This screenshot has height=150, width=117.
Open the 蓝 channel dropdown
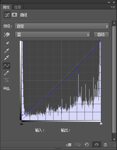coord(52,35)
